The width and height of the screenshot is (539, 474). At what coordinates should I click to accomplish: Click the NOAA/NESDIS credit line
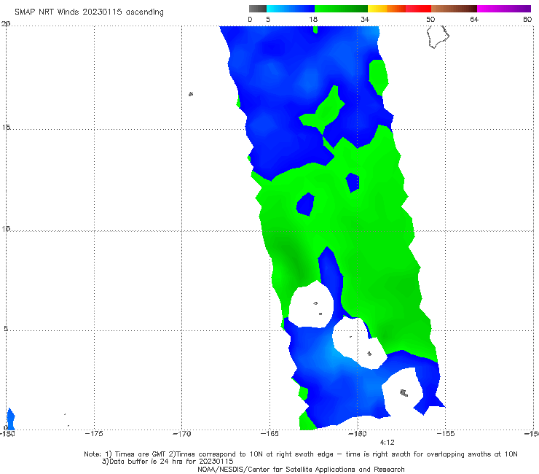tap(301, 469)
